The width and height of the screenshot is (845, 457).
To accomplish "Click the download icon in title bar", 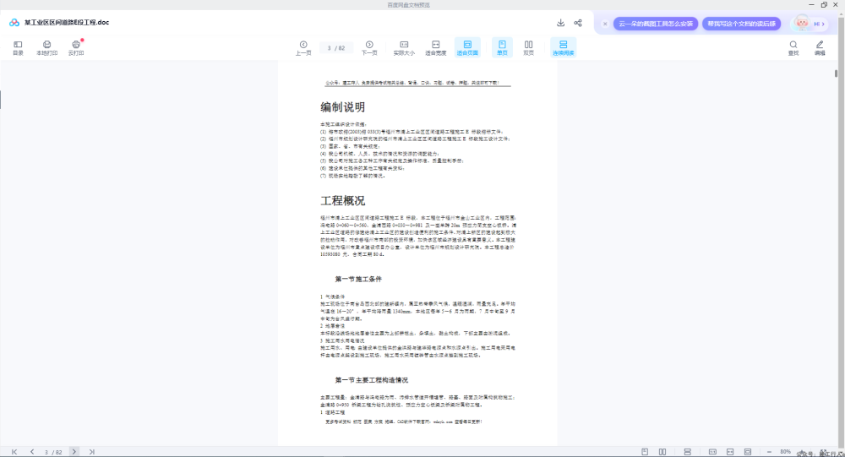I will click(x=560, y=23).
